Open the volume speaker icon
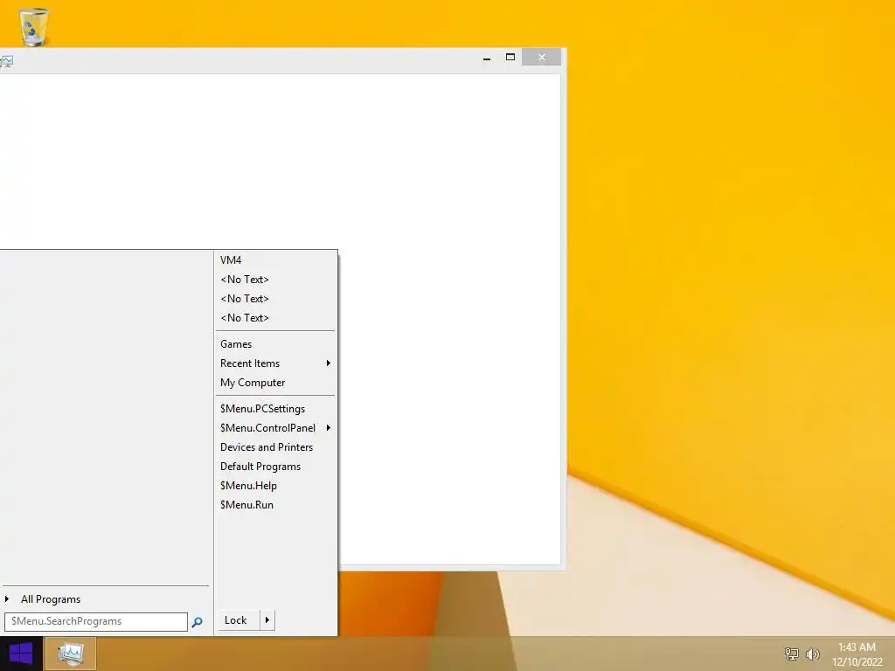895x671 pixels. 812,654
